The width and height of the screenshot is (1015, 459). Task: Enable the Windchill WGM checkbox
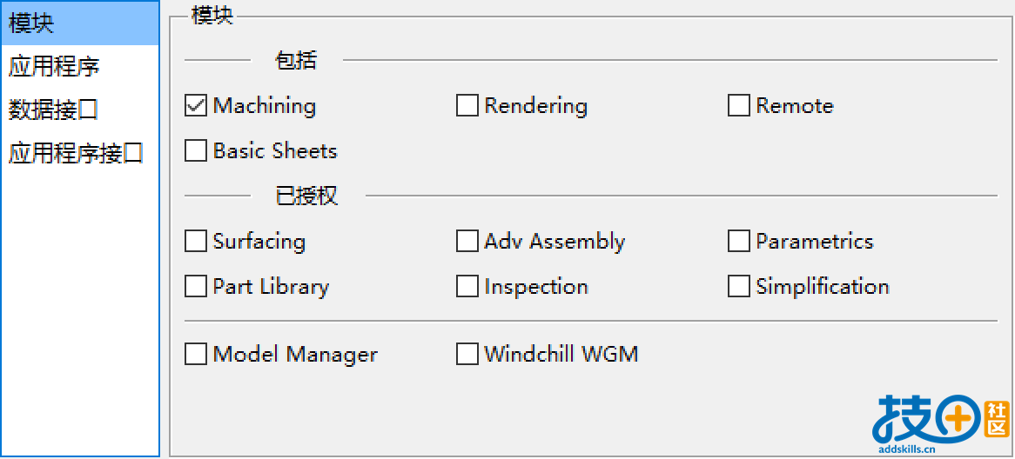[x=467, y=355]
